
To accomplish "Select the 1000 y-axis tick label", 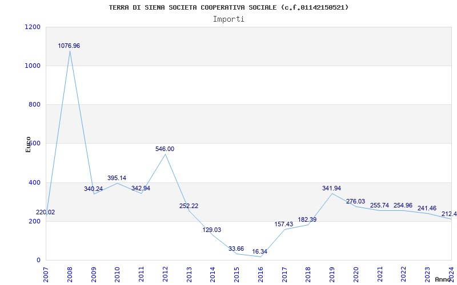I will tap(33, 66).
